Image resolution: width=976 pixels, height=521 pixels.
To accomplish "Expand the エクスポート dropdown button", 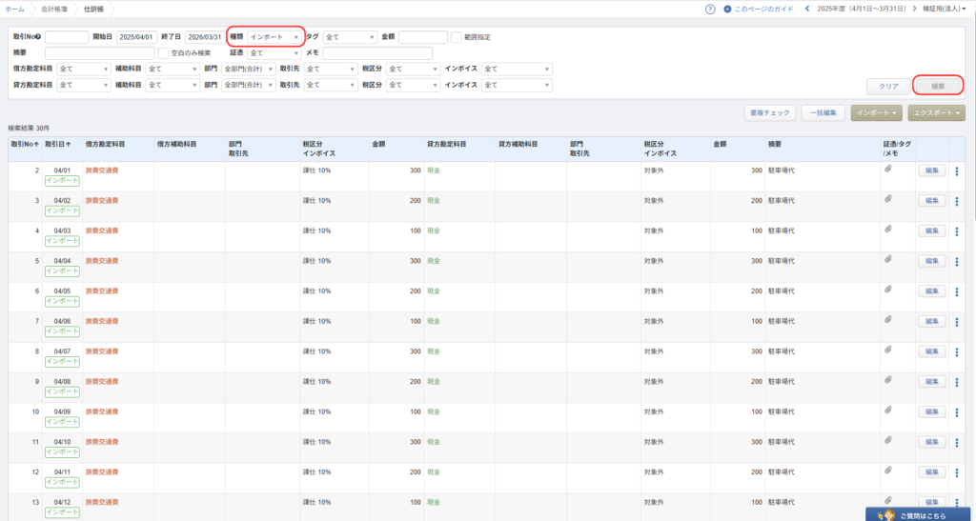I will point(936,112).
